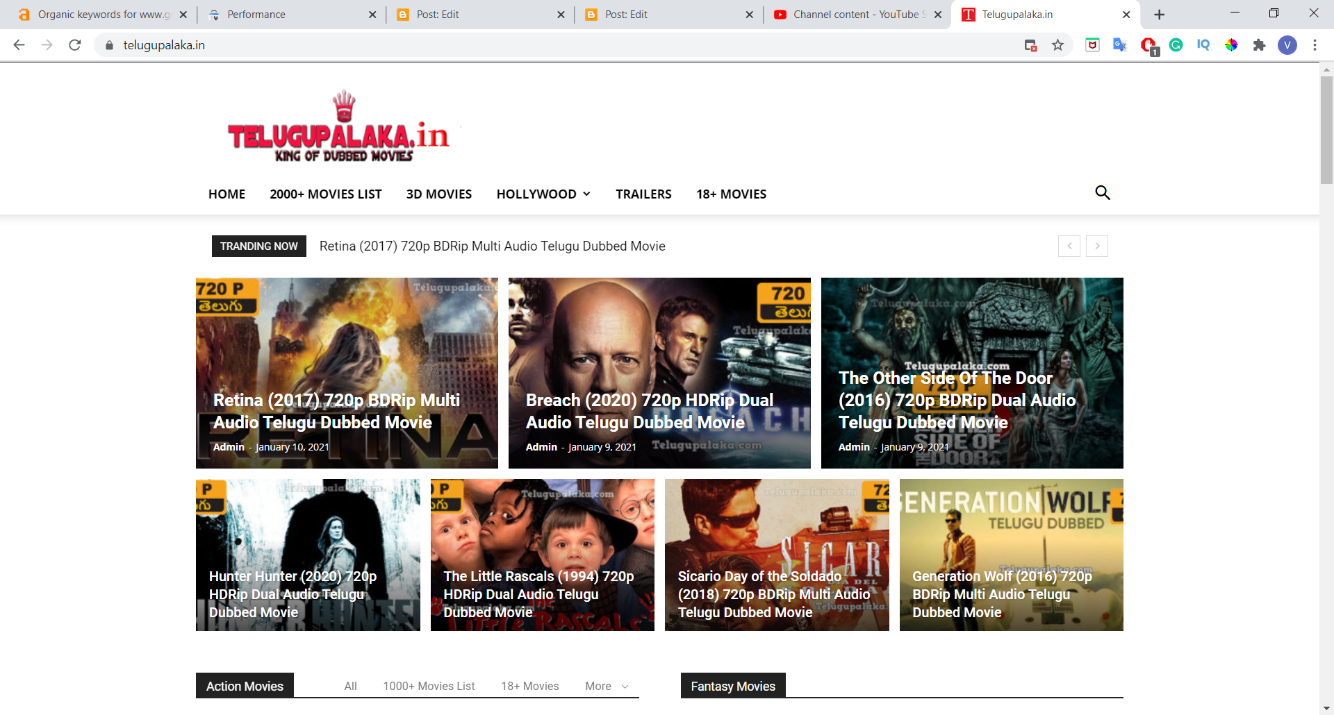Click the site search magnifier icon
This screenshot has width=1334, height=715.
coord(1102,193)
